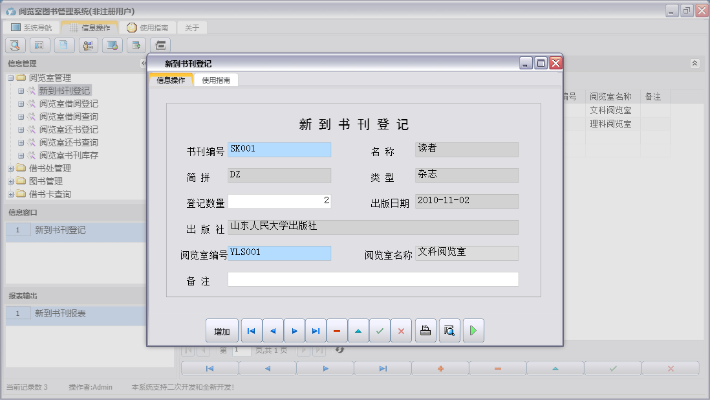
Task: Collapse the 阅览室管理 tree node
Action: tap(10, 78)
